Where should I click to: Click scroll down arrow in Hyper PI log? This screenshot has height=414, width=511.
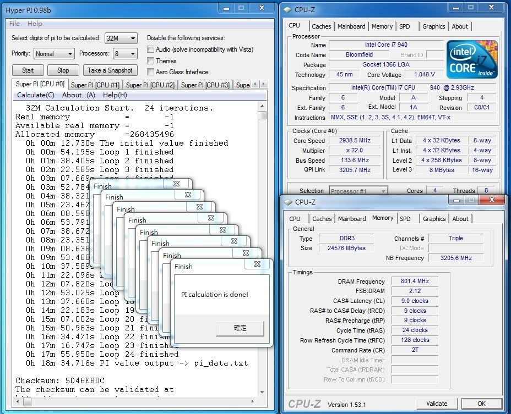point(262,393)
